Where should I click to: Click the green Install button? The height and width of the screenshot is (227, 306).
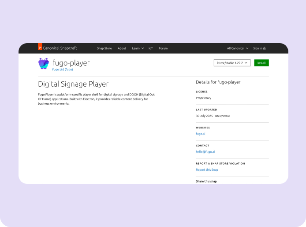point(261,63)
